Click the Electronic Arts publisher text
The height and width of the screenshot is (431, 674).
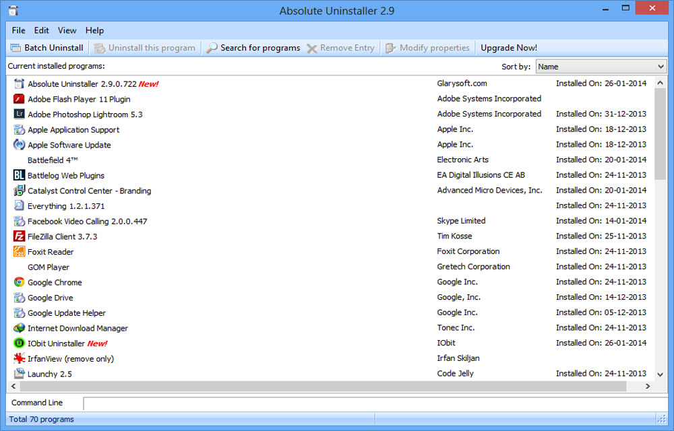[x=462, y=160]
